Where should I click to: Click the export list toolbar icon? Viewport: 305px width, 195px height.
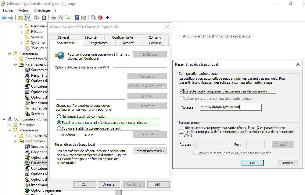[67, 18]
